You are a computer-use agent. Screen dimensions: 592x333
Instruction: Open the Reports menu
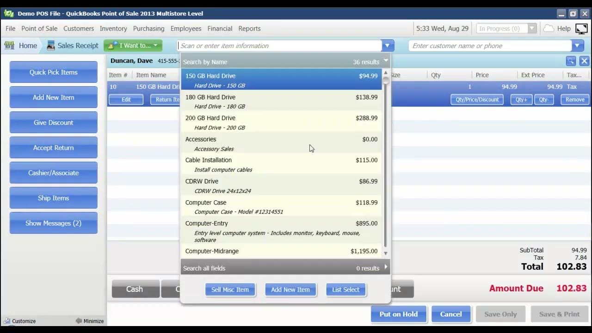[x=249, y=28]
